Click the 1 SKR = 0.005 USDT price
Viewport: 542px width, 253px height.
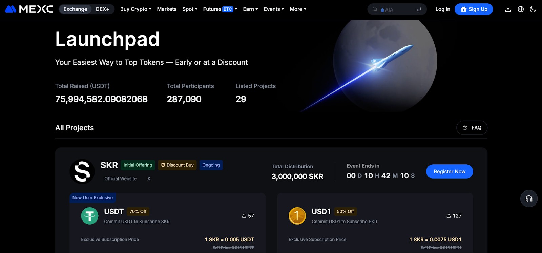pyautogui.click(x=229, y=239)
